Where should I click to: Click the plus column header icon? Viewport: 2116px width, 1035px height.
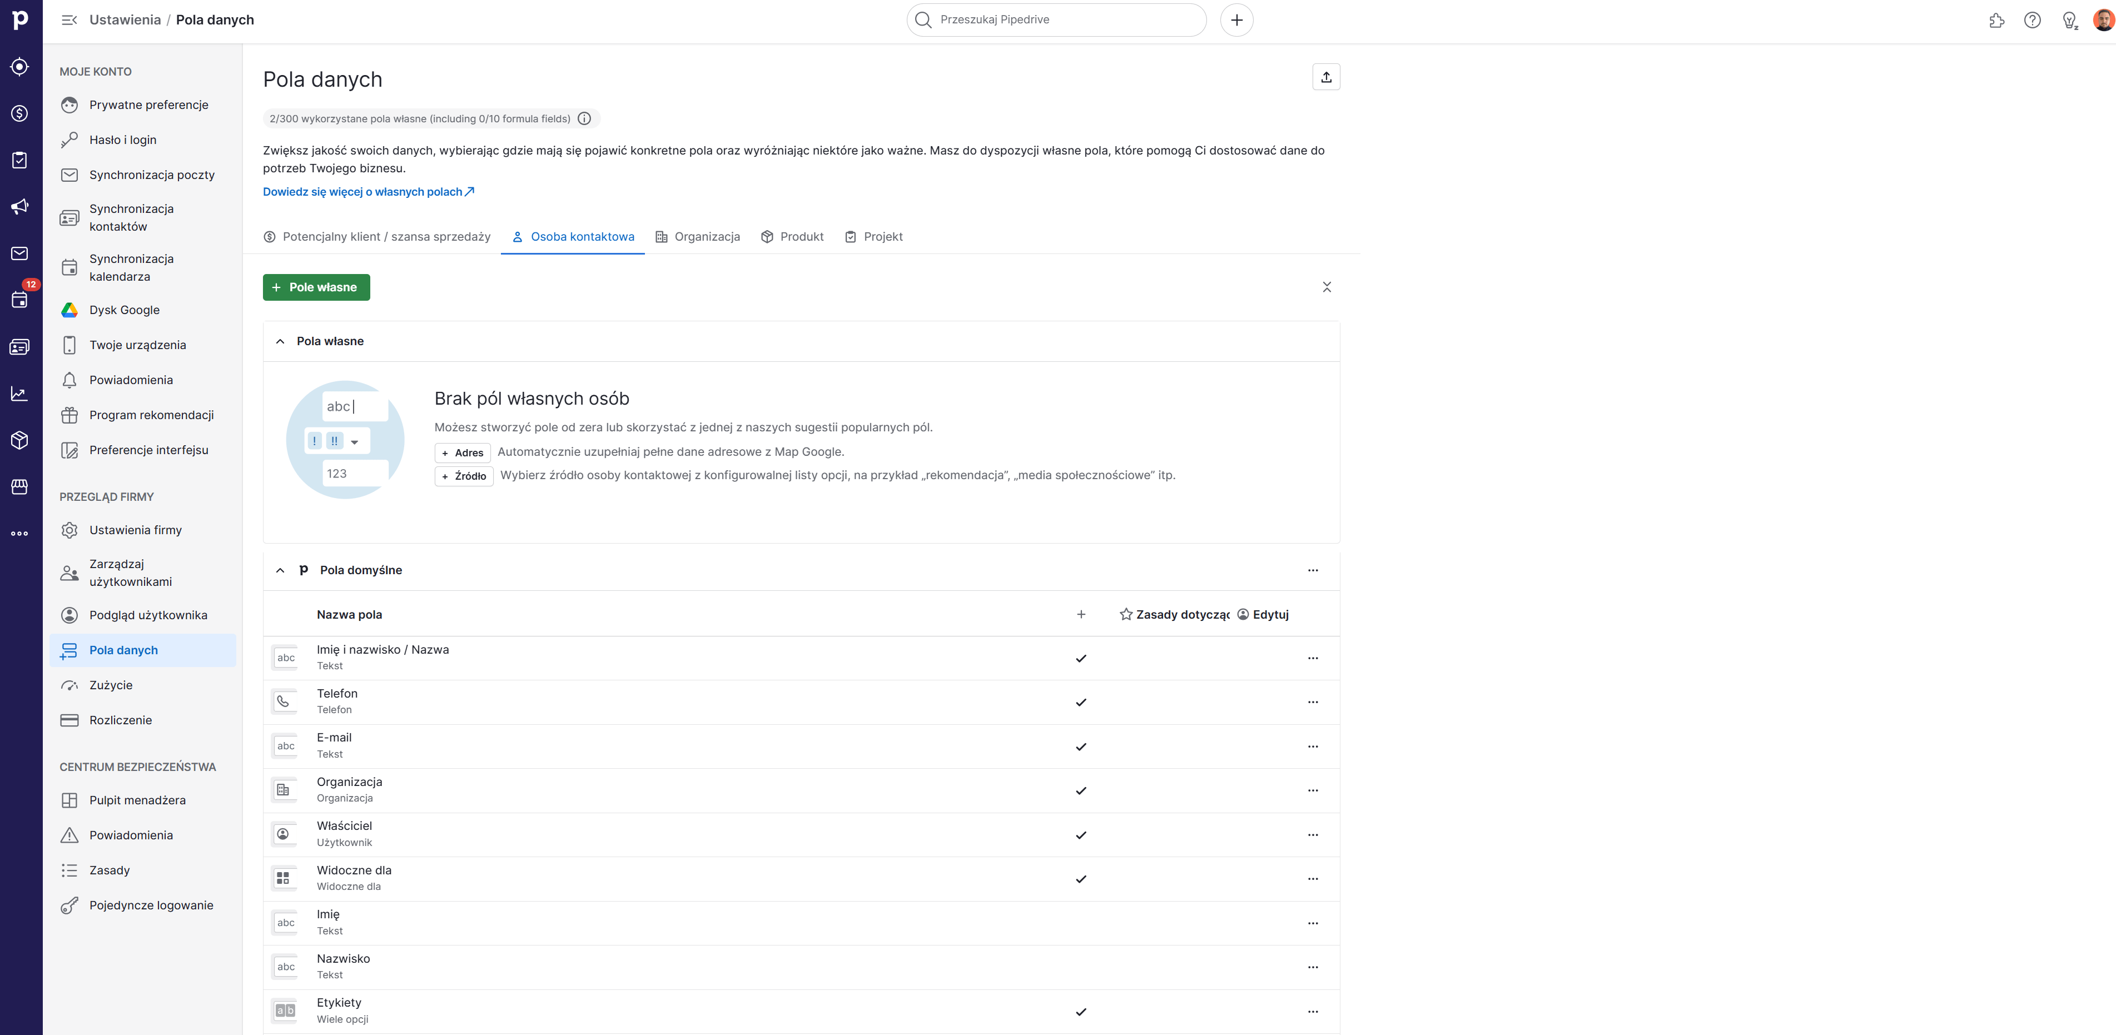click(x=1081, y=614)
